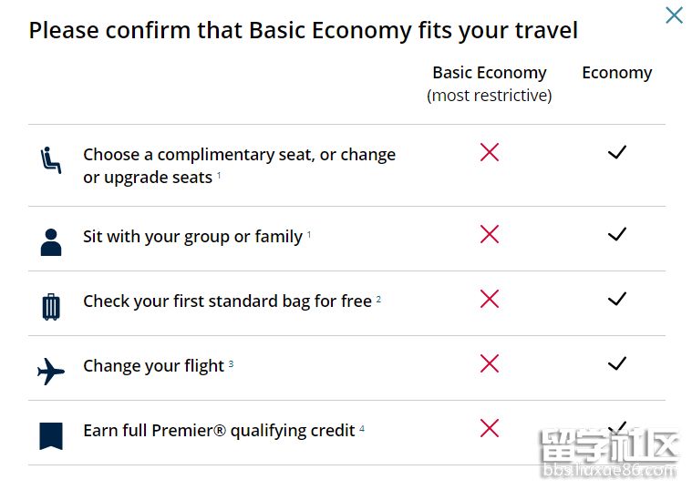Click the seat icon

[51, 161]
